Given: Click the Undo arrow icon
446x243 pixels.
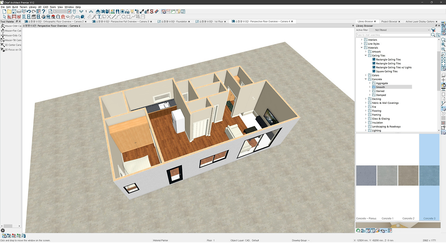Looking at the screenshot, I should pyautogui.click(x=29, y=11).
